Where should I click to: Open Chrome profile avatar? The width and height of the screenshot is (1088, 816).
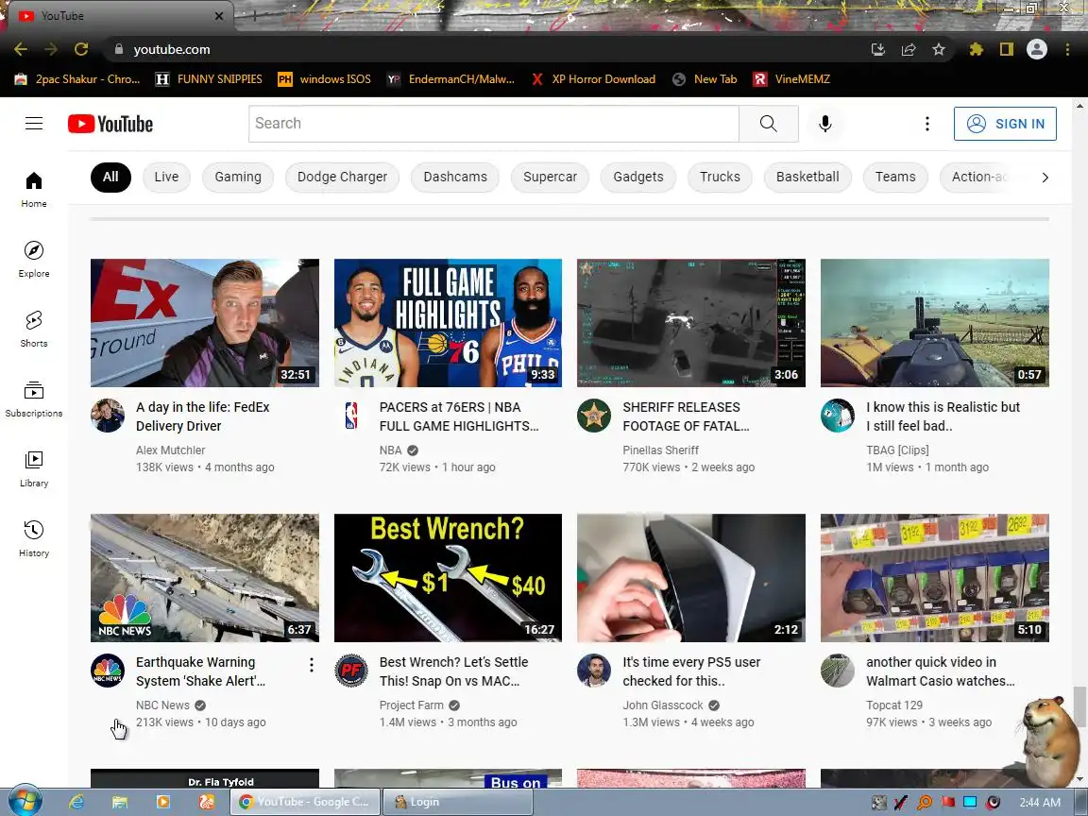[x=1037, y=49]
